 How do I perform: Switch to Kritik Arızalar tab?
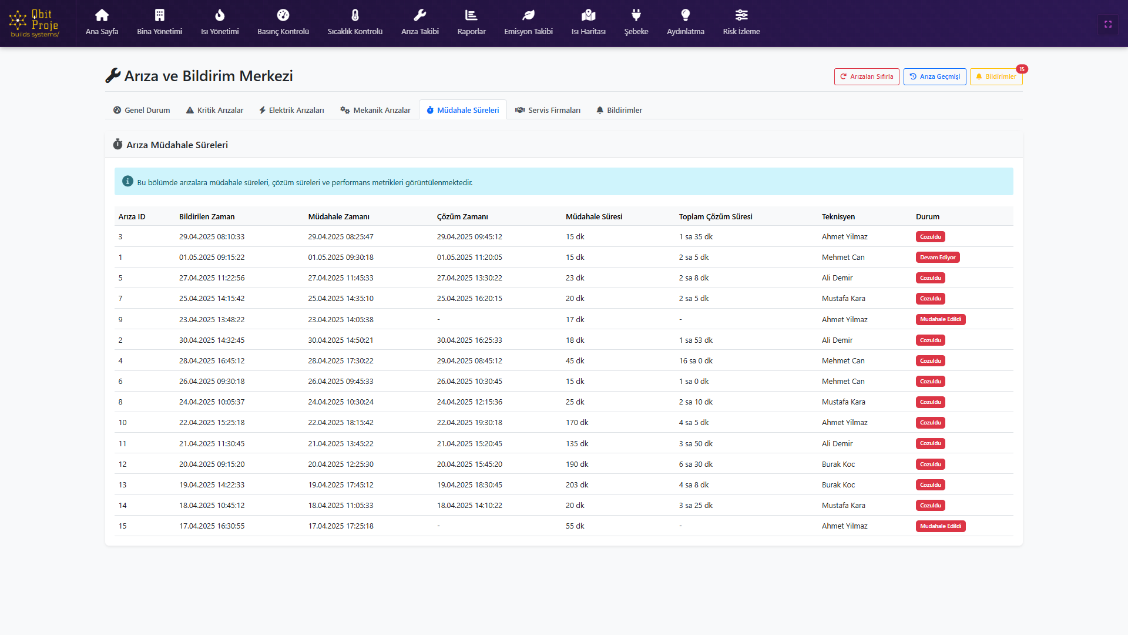point(214,110)
